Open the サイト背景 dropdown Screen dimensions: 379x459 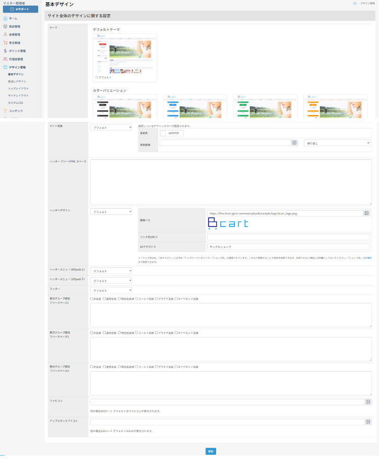(x=111, y=127)
